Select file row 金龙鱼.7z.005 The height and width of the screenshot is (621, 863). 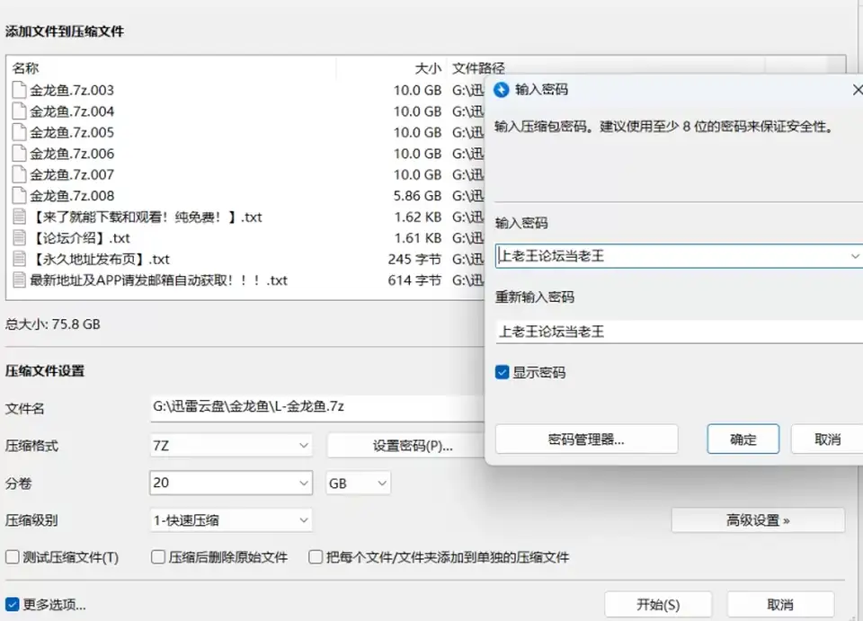coord(246,132)
